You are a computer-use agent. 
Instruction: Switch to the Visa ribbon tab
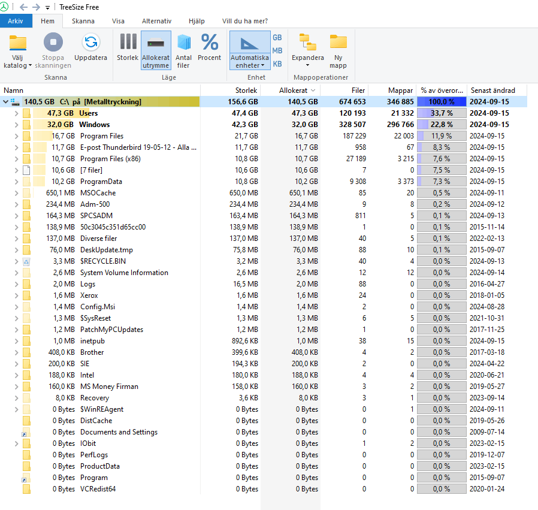[x=119, y=21]
